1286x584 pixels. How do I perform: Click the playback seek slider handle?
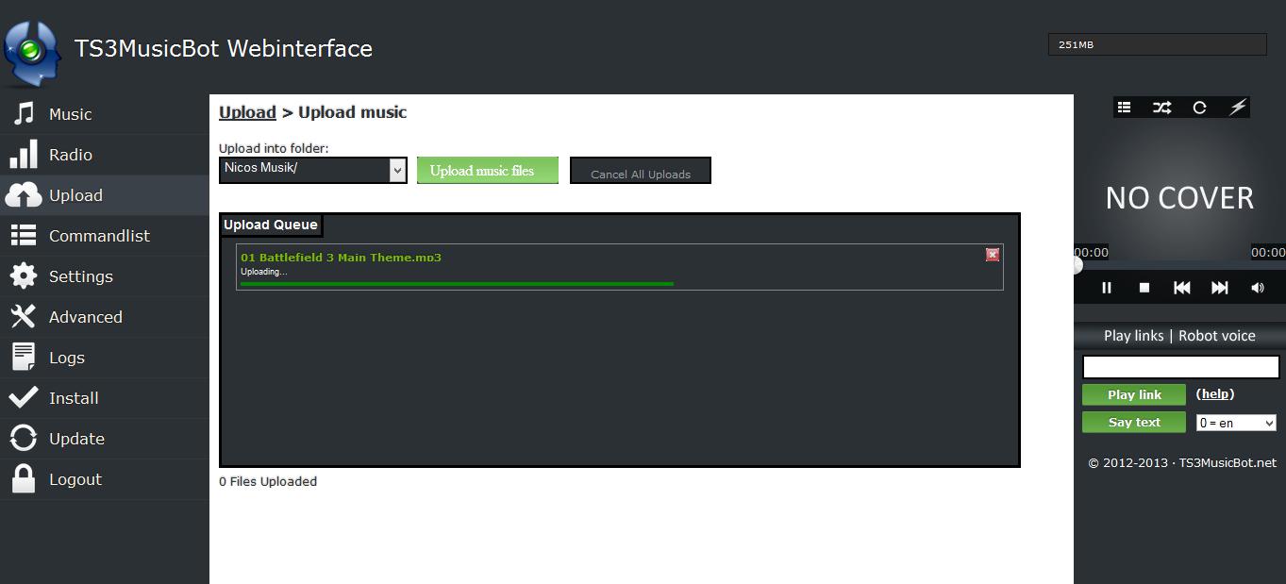1077,266
